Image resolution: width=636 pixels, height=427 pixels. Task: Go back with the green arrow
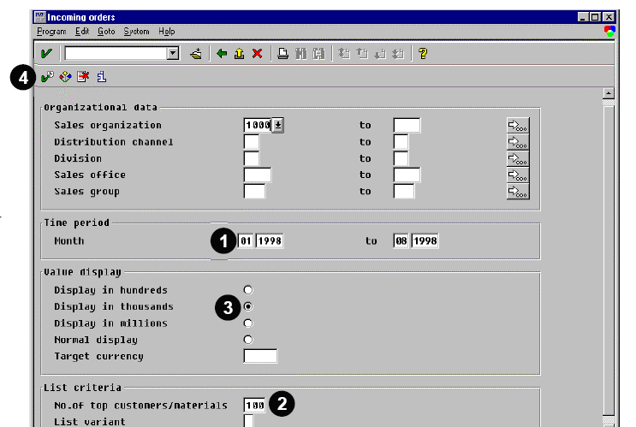[x=222, y=54]
